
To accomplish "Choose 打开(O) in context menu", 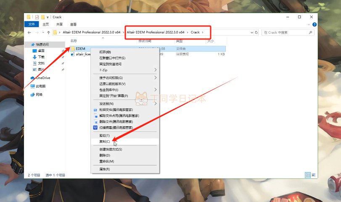I will 125,52.
